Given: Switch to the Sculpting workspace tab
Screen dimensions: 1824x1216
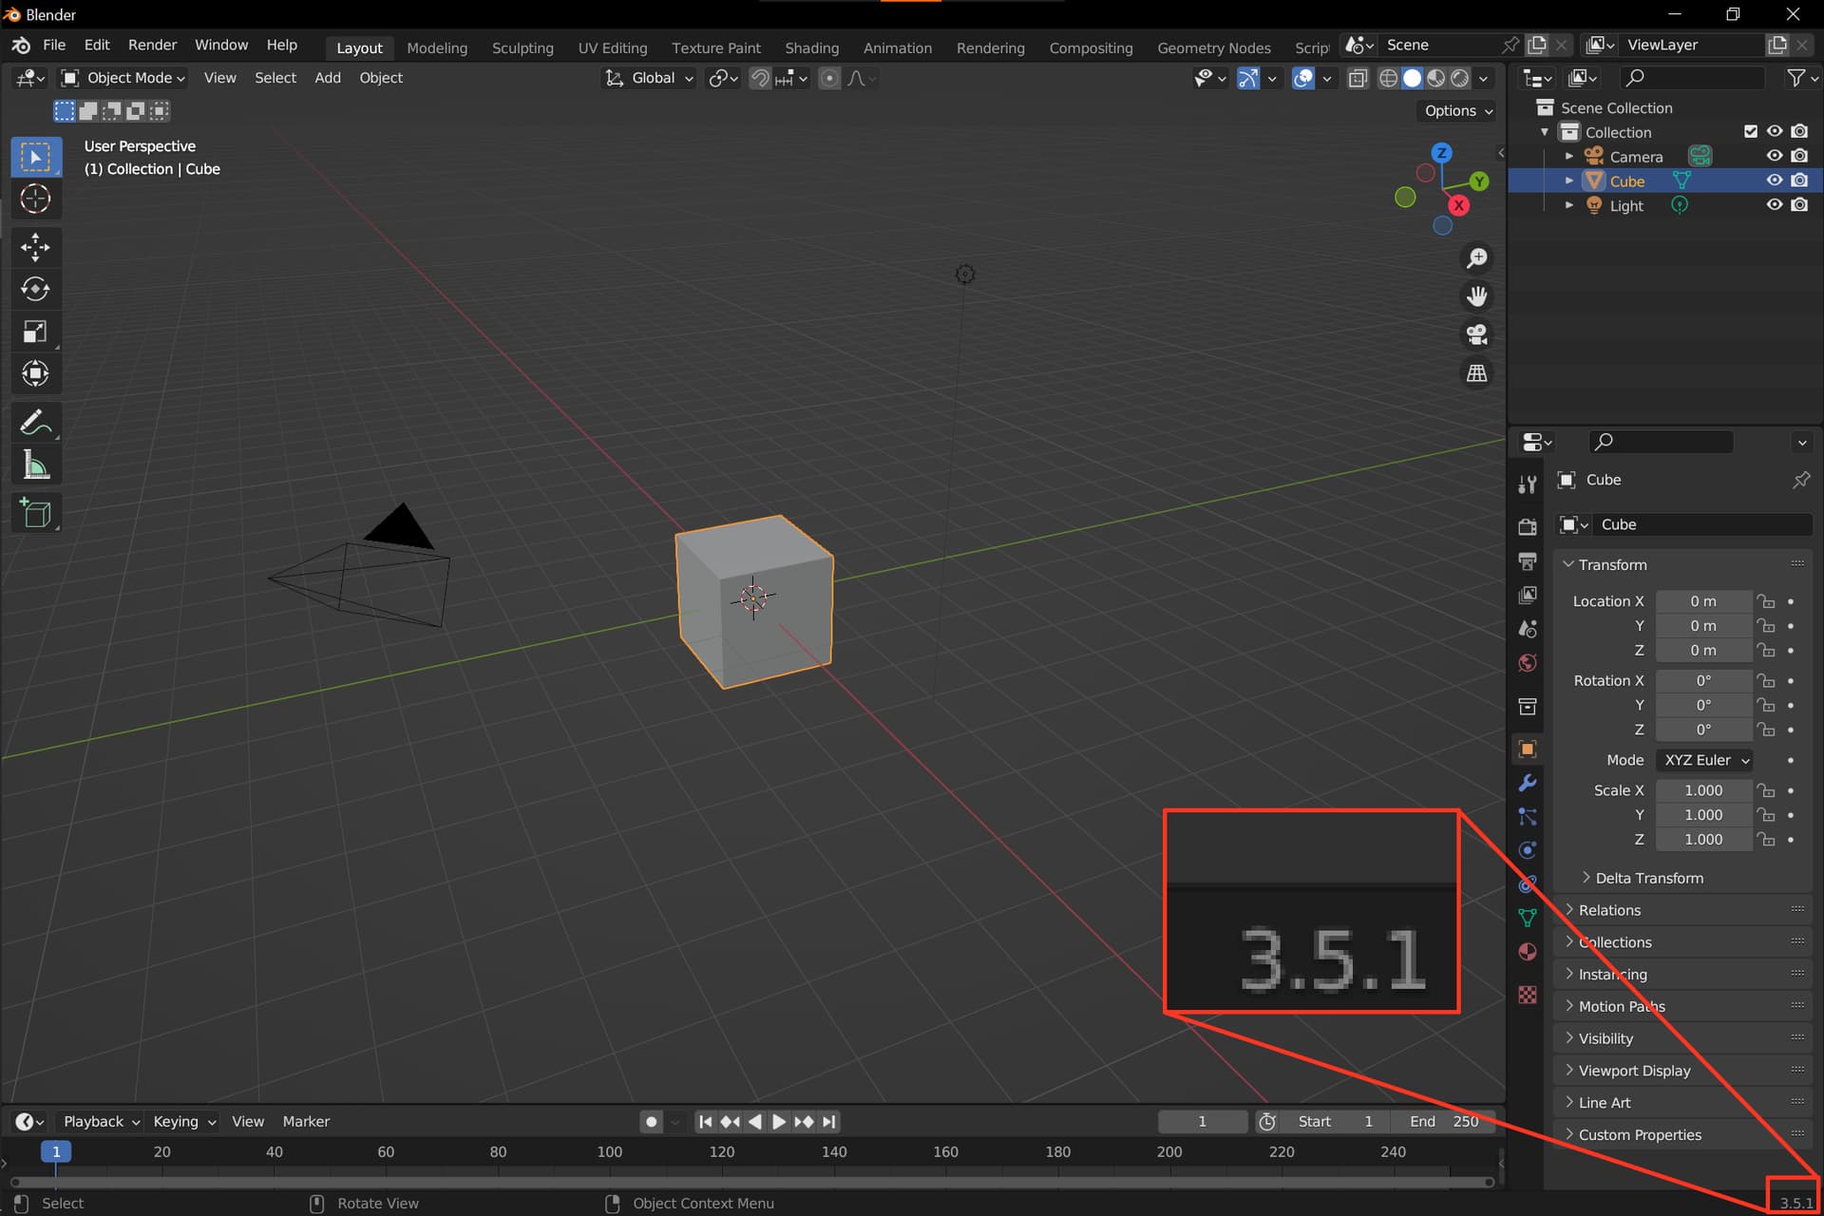Looking at the screenshot, I should 522,47.
